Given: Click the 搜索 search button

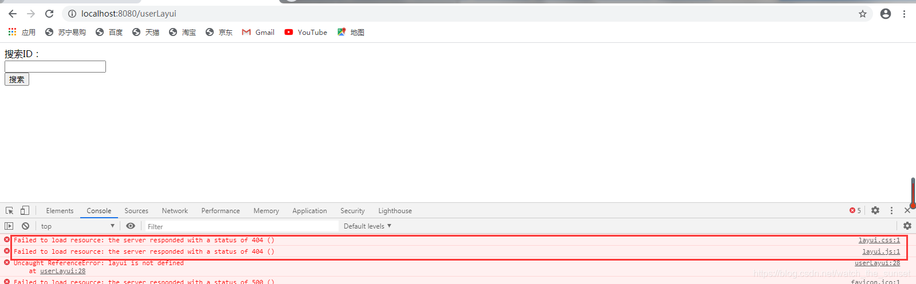Looking at the screenshot, I should pos(17,79).
